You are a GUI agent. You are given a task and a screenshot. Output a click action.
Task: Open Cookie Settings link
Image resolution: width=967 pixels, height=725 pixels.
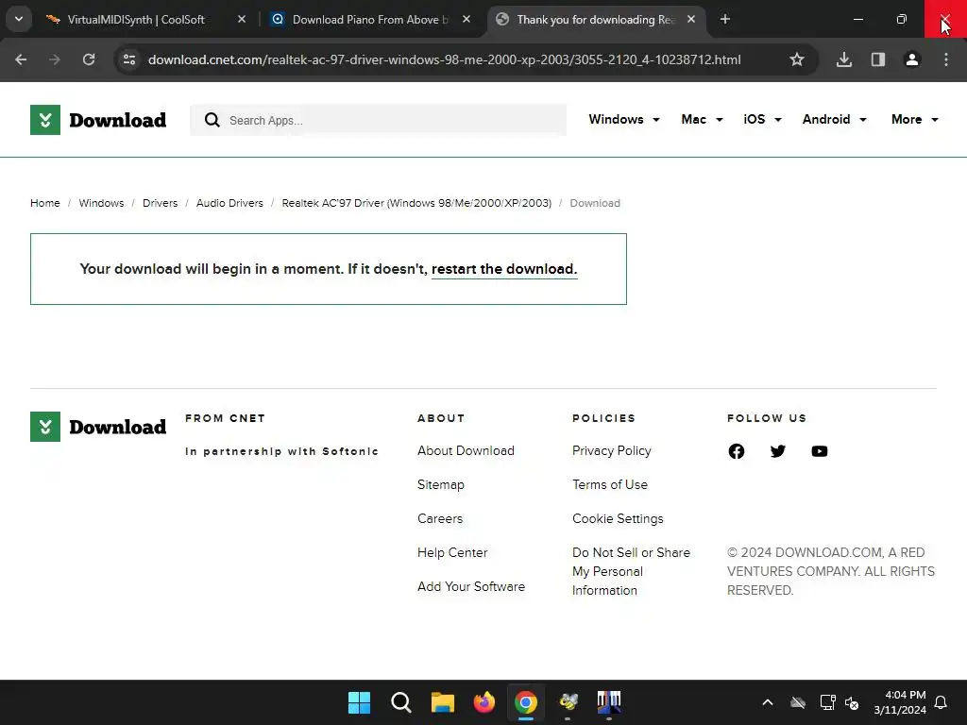coord(618,518)
